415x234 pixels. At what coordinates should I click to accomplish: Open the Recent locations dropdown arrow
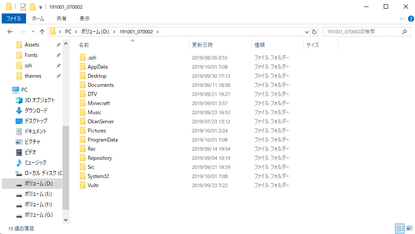[33, 32]
